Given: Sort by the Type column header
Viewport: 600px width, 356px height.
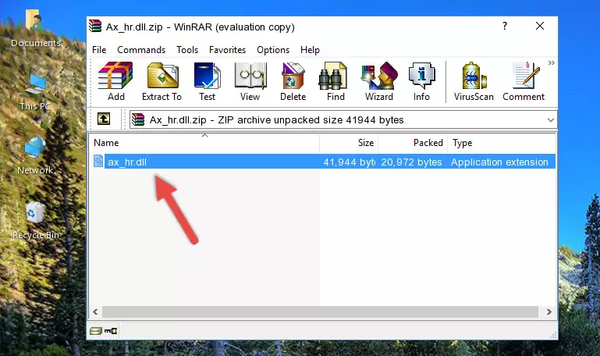Looking at the screenshot, I should click(x=501, y=143).
